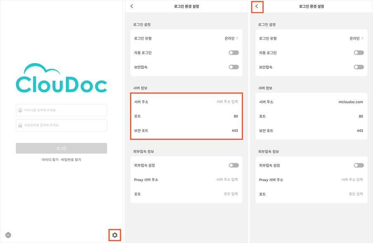The image size is (373, 243).
Task: Select port value 80 in the empty-server settings screen
Action: click(236, 116)
